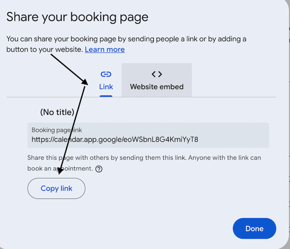Click the Done button

click(x=254, y=229)
